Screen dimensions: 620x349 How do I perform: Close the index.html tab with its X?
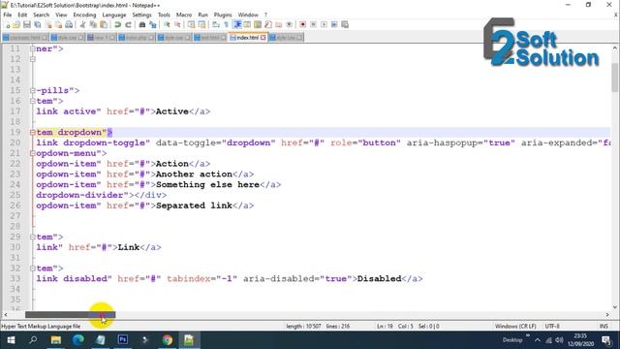[263, 38]
